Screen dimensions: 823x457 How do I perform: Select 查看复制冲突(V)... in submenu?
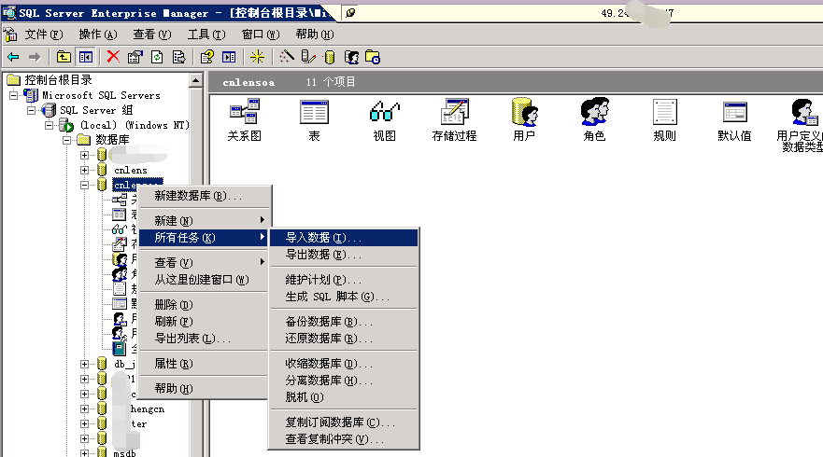[x=344, y=438]
